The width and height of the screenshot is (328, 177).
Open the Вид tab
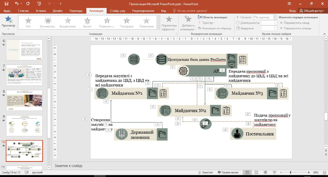click(163, 11)
